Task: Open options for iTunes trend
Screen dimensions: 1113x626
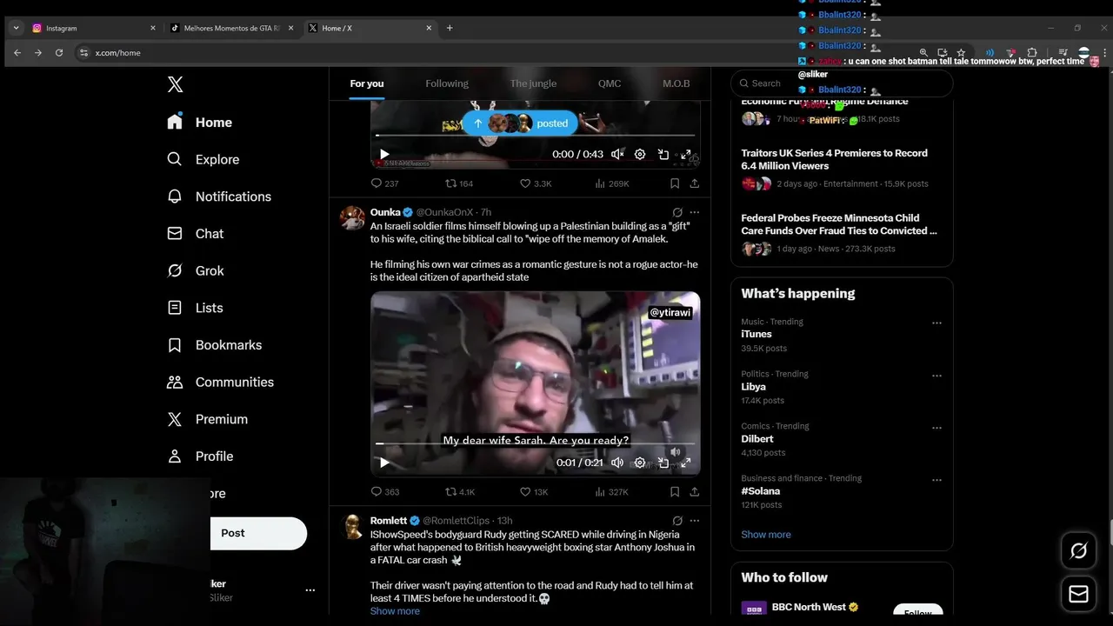Action: click(x=936, y=323)
